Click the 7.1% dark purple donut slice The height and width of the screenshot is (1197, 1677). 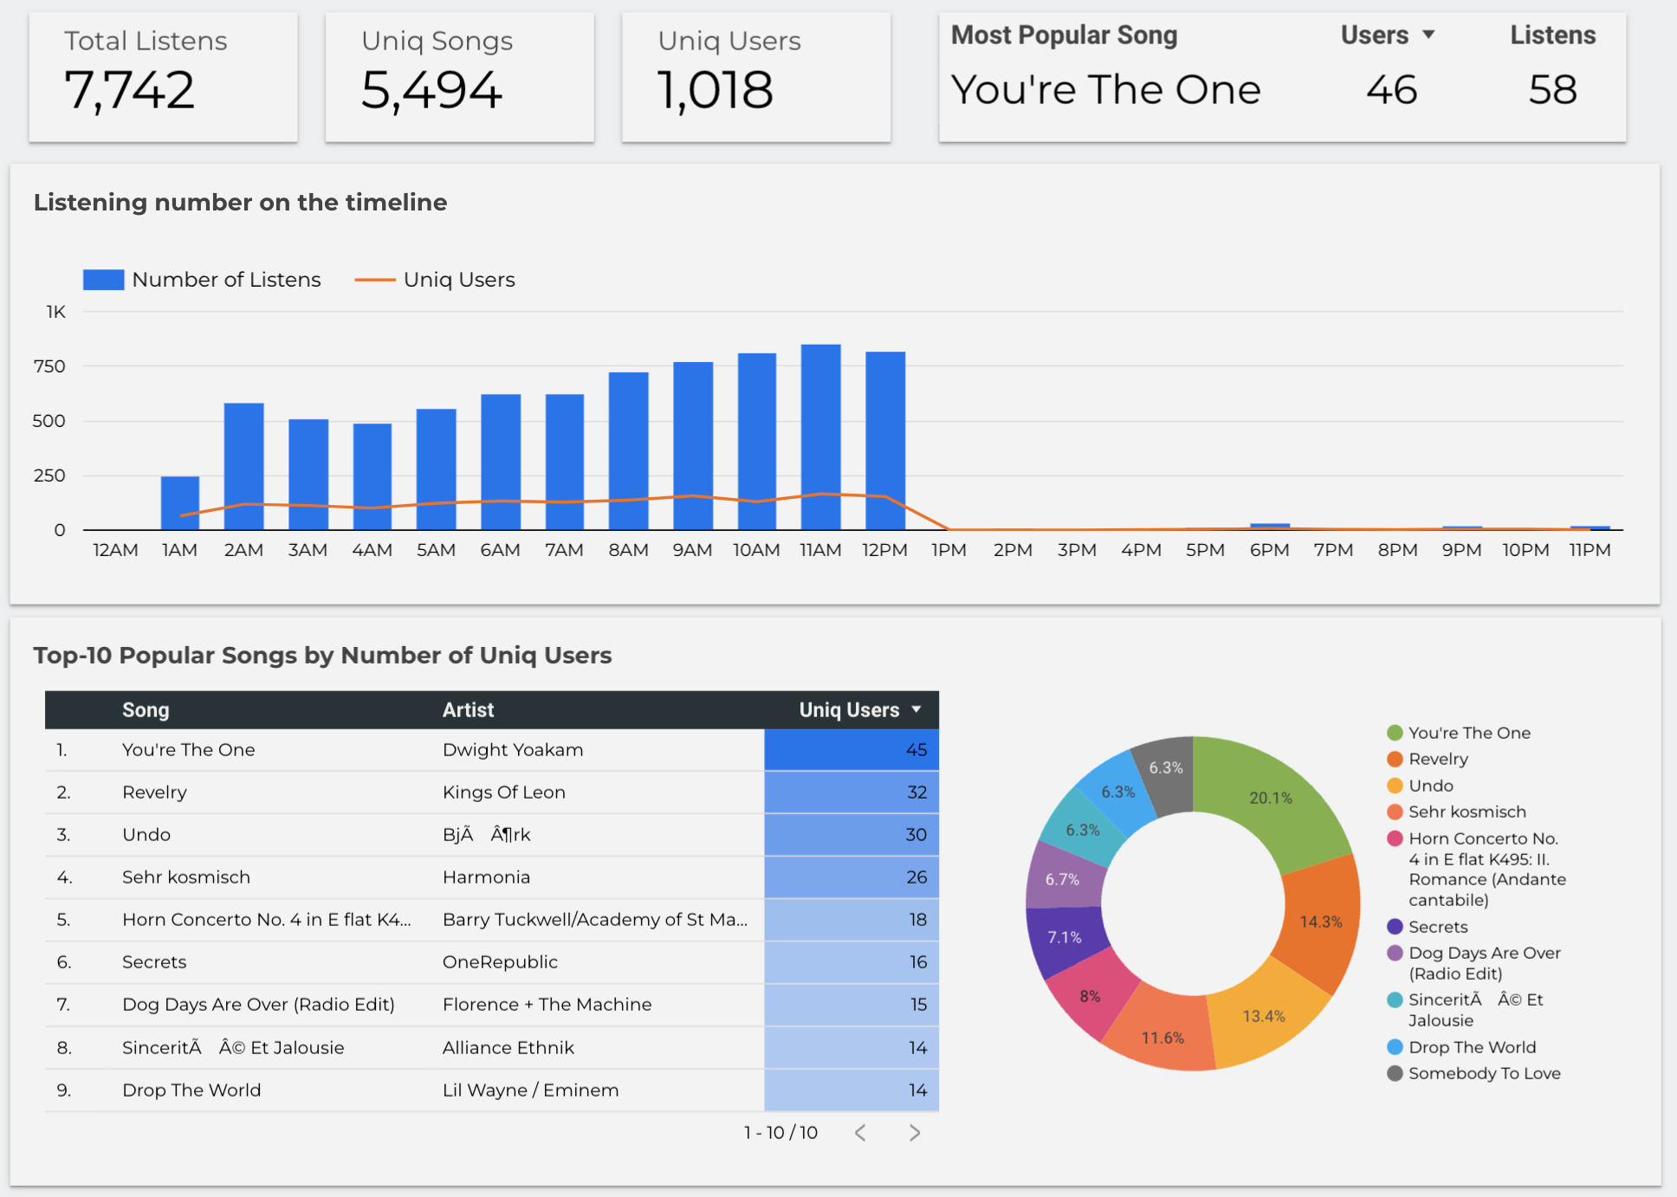point(1065,937)
